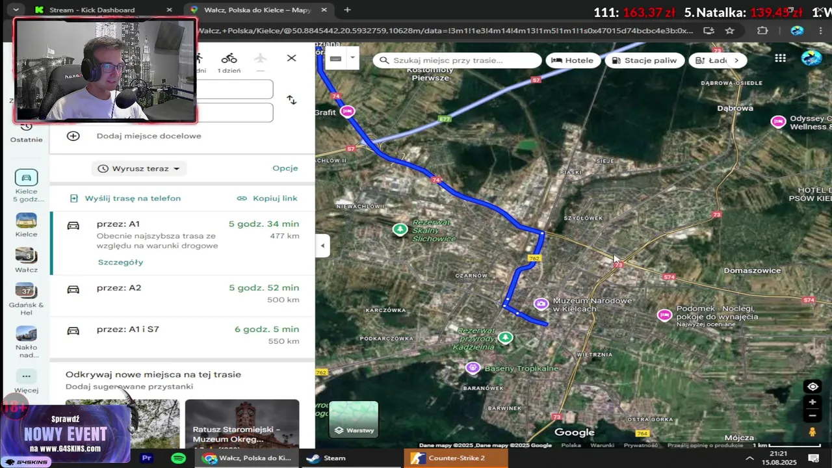Click the install app icon in address bar
The height and width of the screenshot is (468, 832).
[x=708, y=31]
